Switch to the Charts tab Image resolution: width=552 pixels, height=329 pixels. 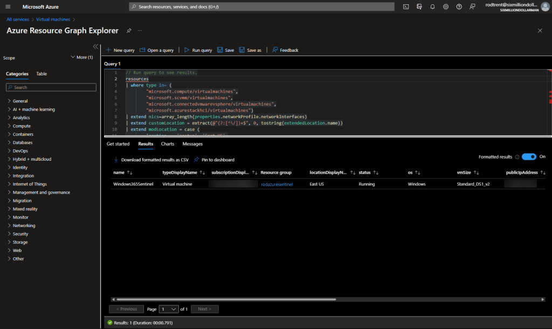pos(167,143)
